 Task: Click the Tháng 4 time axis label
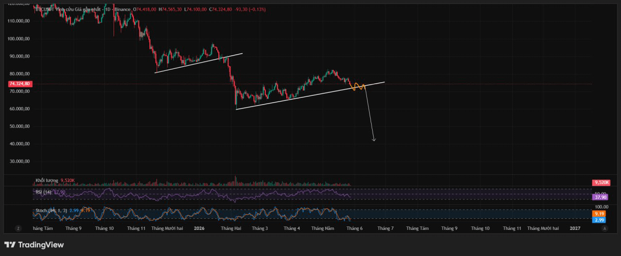(292, 228)
